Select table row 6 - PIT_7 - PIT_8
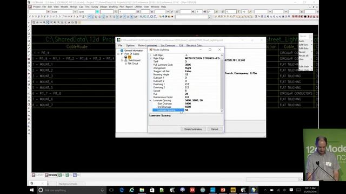Image resolution: width=346 pixels, height=194 pixels. [x=46, y=93]
